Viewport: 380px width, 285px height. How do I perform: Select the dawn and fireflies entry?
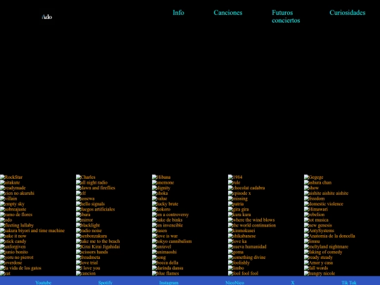96,188
